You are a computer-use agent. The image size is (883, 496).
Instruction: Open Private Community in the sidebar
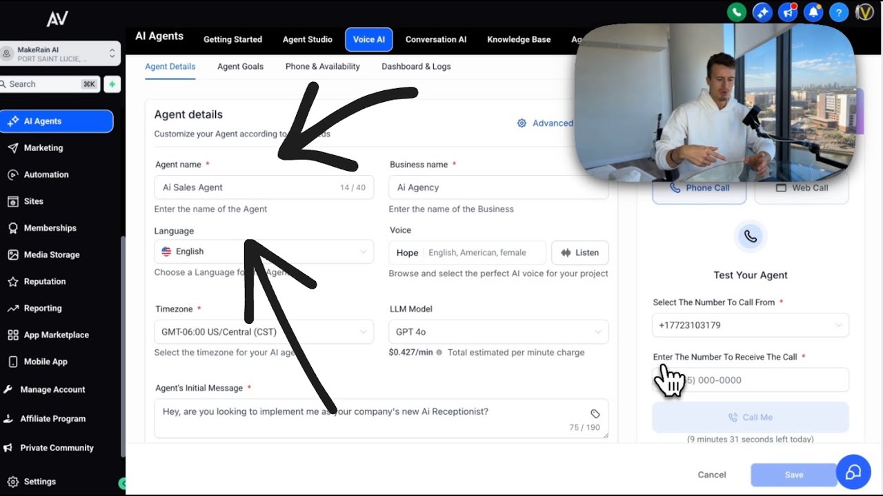[x=57, y=448]
